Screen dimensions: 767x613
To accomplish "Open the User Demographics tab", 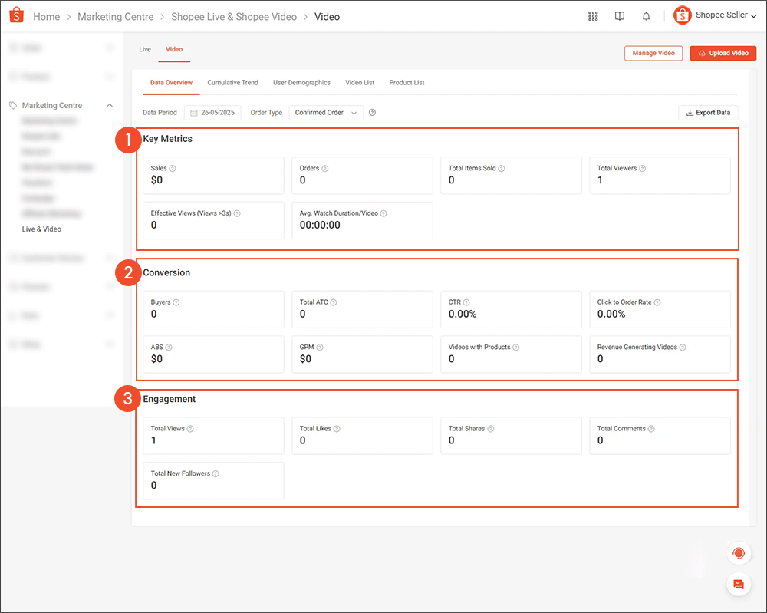I will [301, 83].
